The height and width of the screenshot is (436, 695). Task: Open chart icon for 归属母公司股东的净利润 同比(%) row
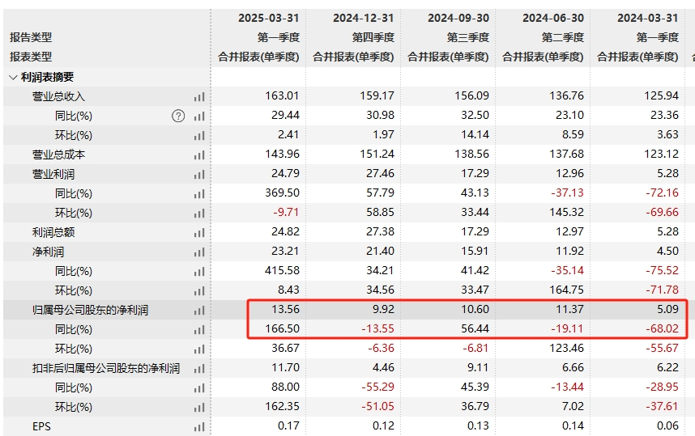click(199, 330)
